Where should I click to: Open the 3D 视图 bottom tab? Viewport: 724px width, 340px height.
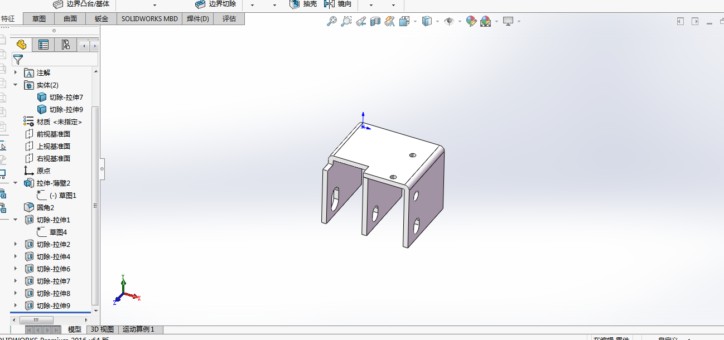(x=103, y=329)
